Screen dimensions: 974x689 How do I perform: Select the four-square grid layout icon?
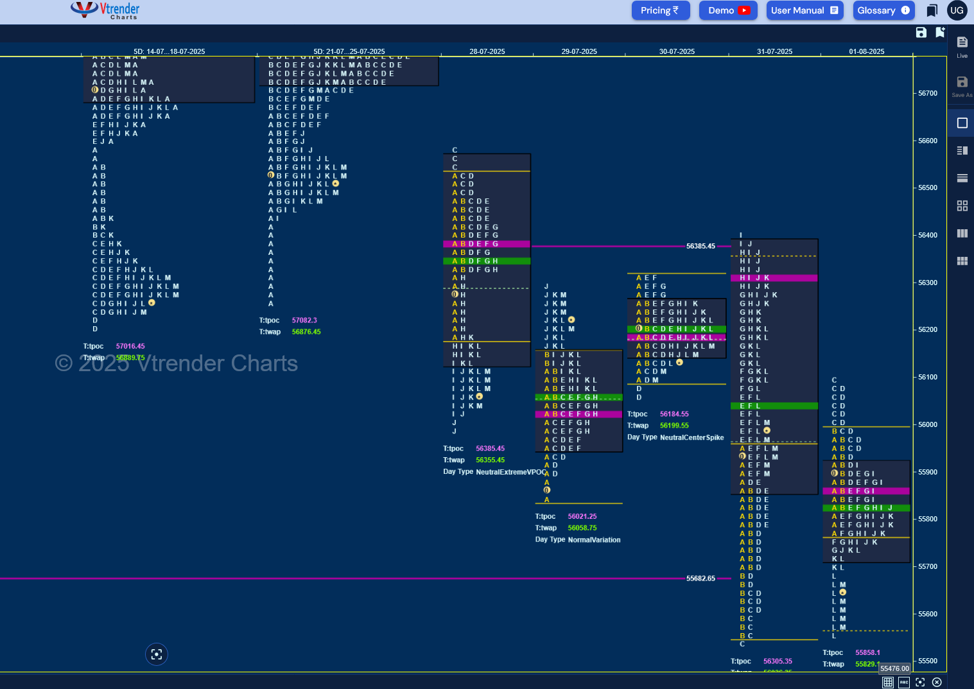[x=962, y=205]
